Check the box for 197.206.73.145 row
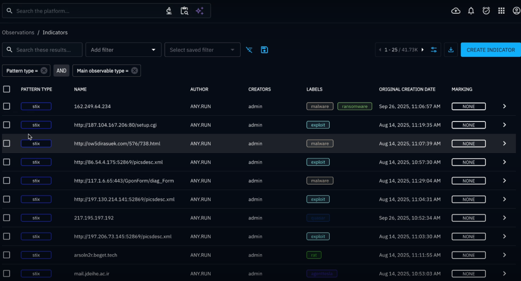The width and height of the screenshot is (521, 281). point(7,237)
